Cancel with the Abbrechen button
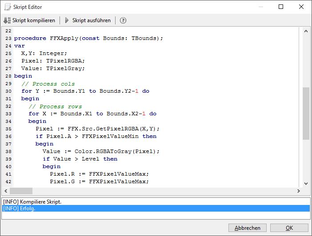This screenshot has height=236, width=312. tap(247, 228)
